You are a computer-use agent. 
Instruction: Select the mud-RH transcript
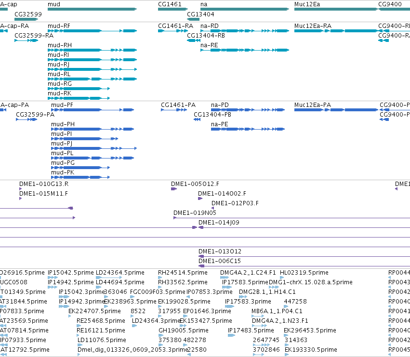coord(92,50)
